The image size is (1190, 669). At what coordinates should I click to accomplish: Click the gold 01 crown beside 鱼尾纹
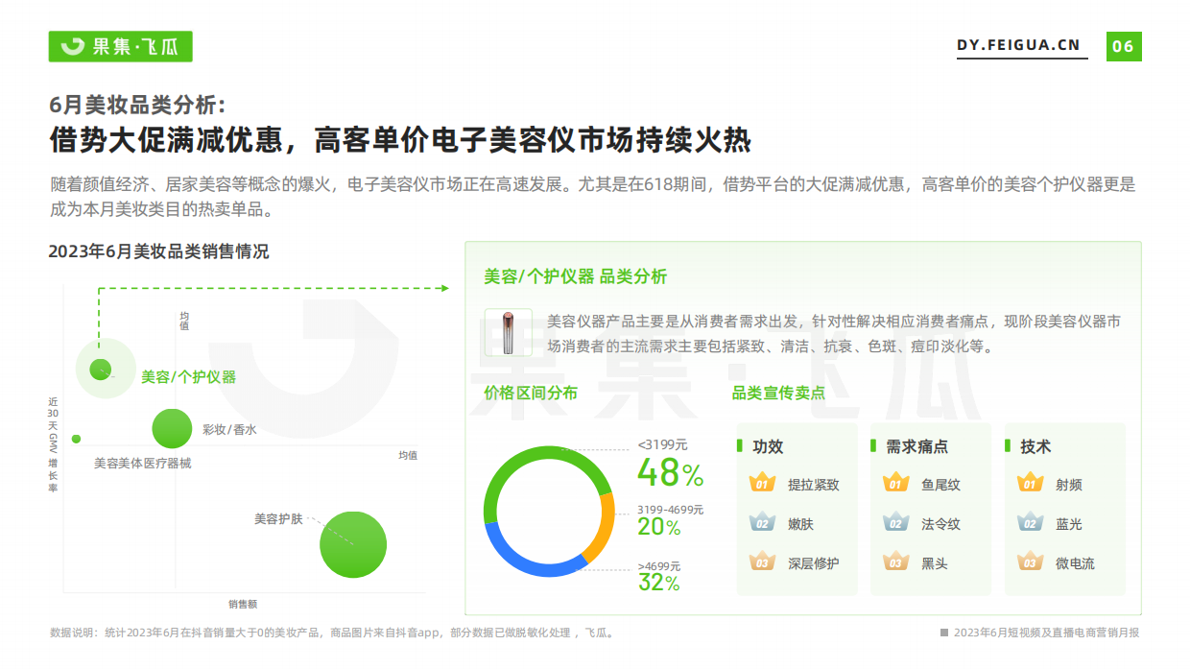tap(895, 483)
